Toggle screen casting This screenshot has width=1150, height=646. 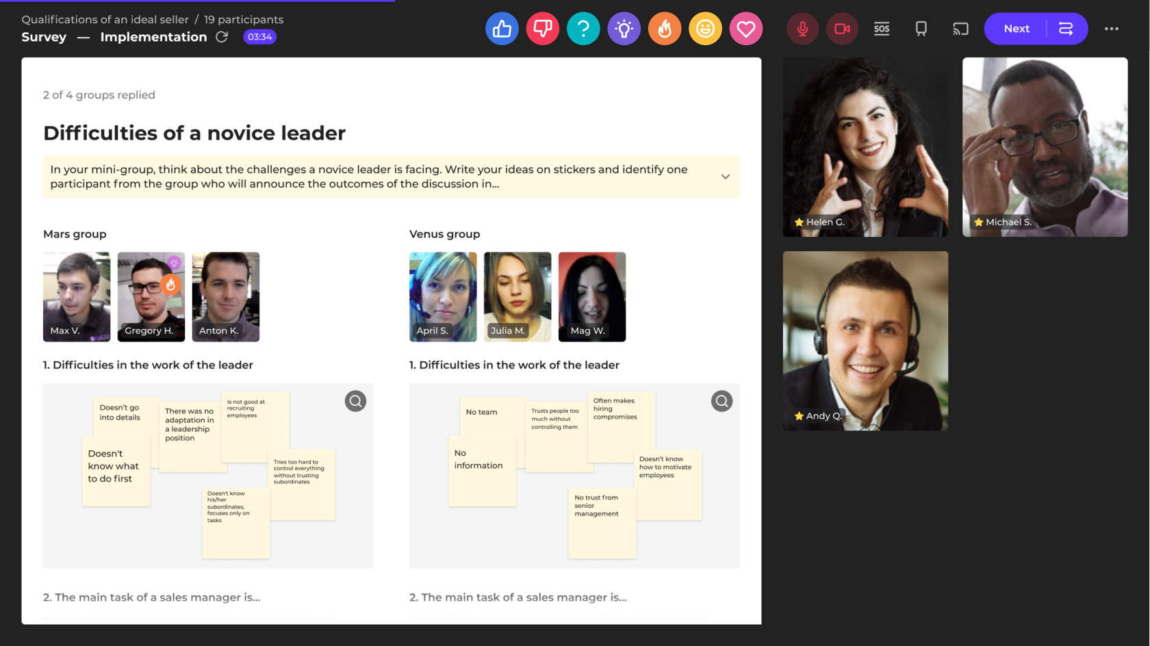pos(960,29)
